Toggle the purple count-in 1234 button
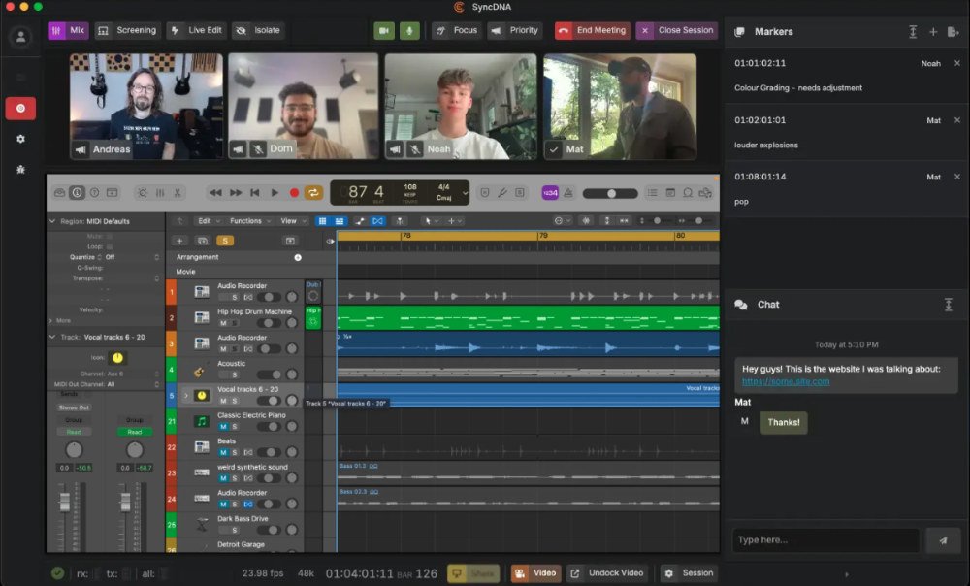This screenshot has width=970, height=586. (x=550, y=193)
